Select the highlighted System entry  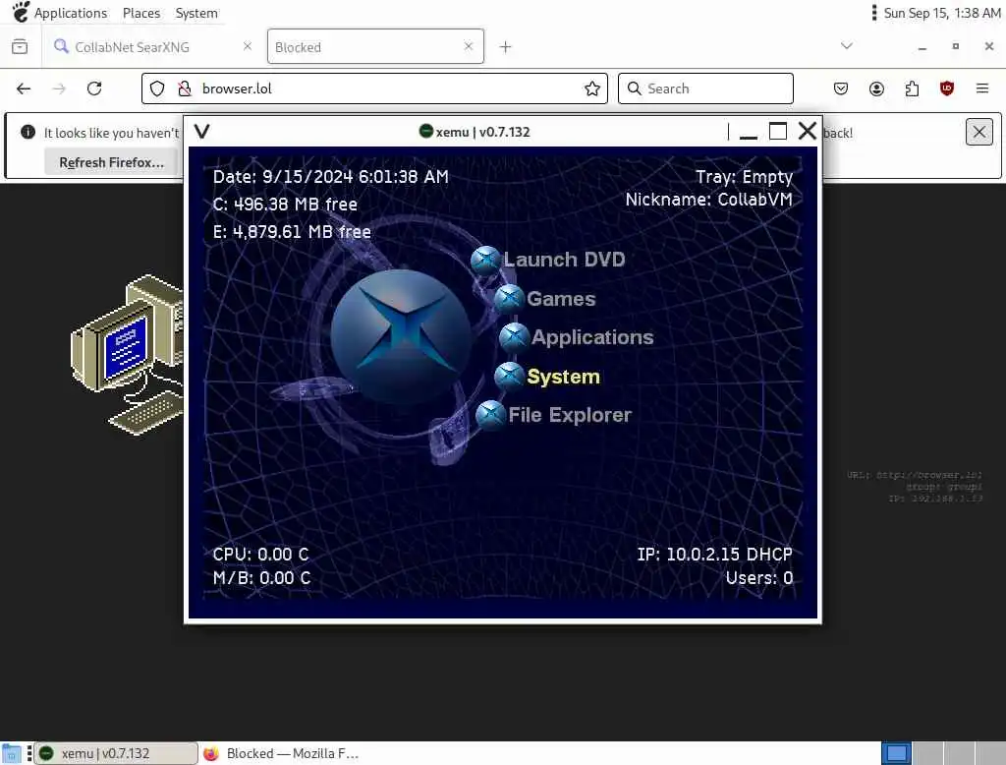[563, 377]
